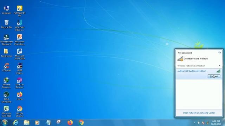Select the Wondershare Filmora X shortcut

pyautogui.click(x=6, y=40)
